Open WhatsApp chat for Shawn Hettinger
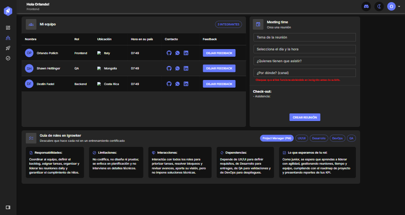The height and width of the screenshot is (215, 405). tap(177, 68)
